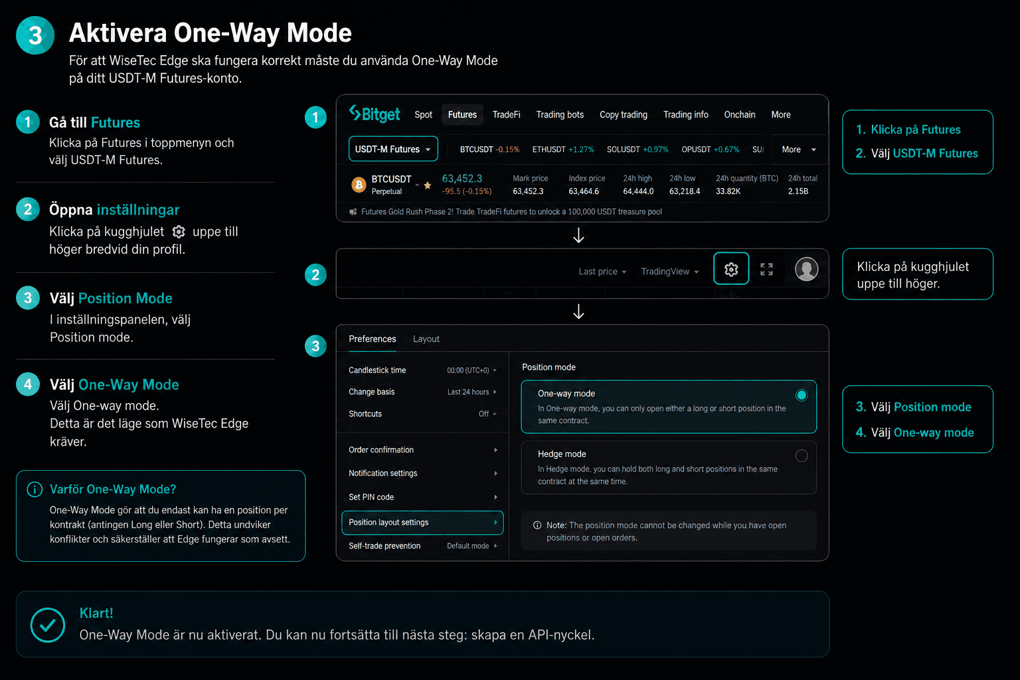The height and width of the screenshot is (680, 1020).
Task: Open the Trading info menu
Action: (x=685, y=115)
